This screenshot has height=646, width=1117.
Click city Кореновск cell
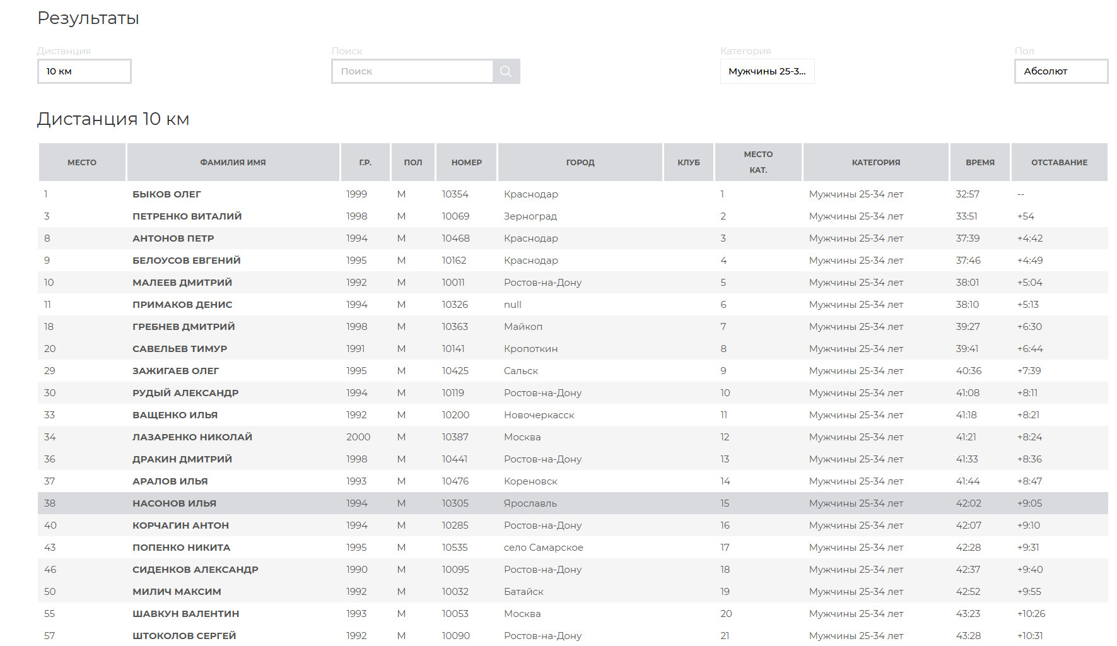coord(530,481)
